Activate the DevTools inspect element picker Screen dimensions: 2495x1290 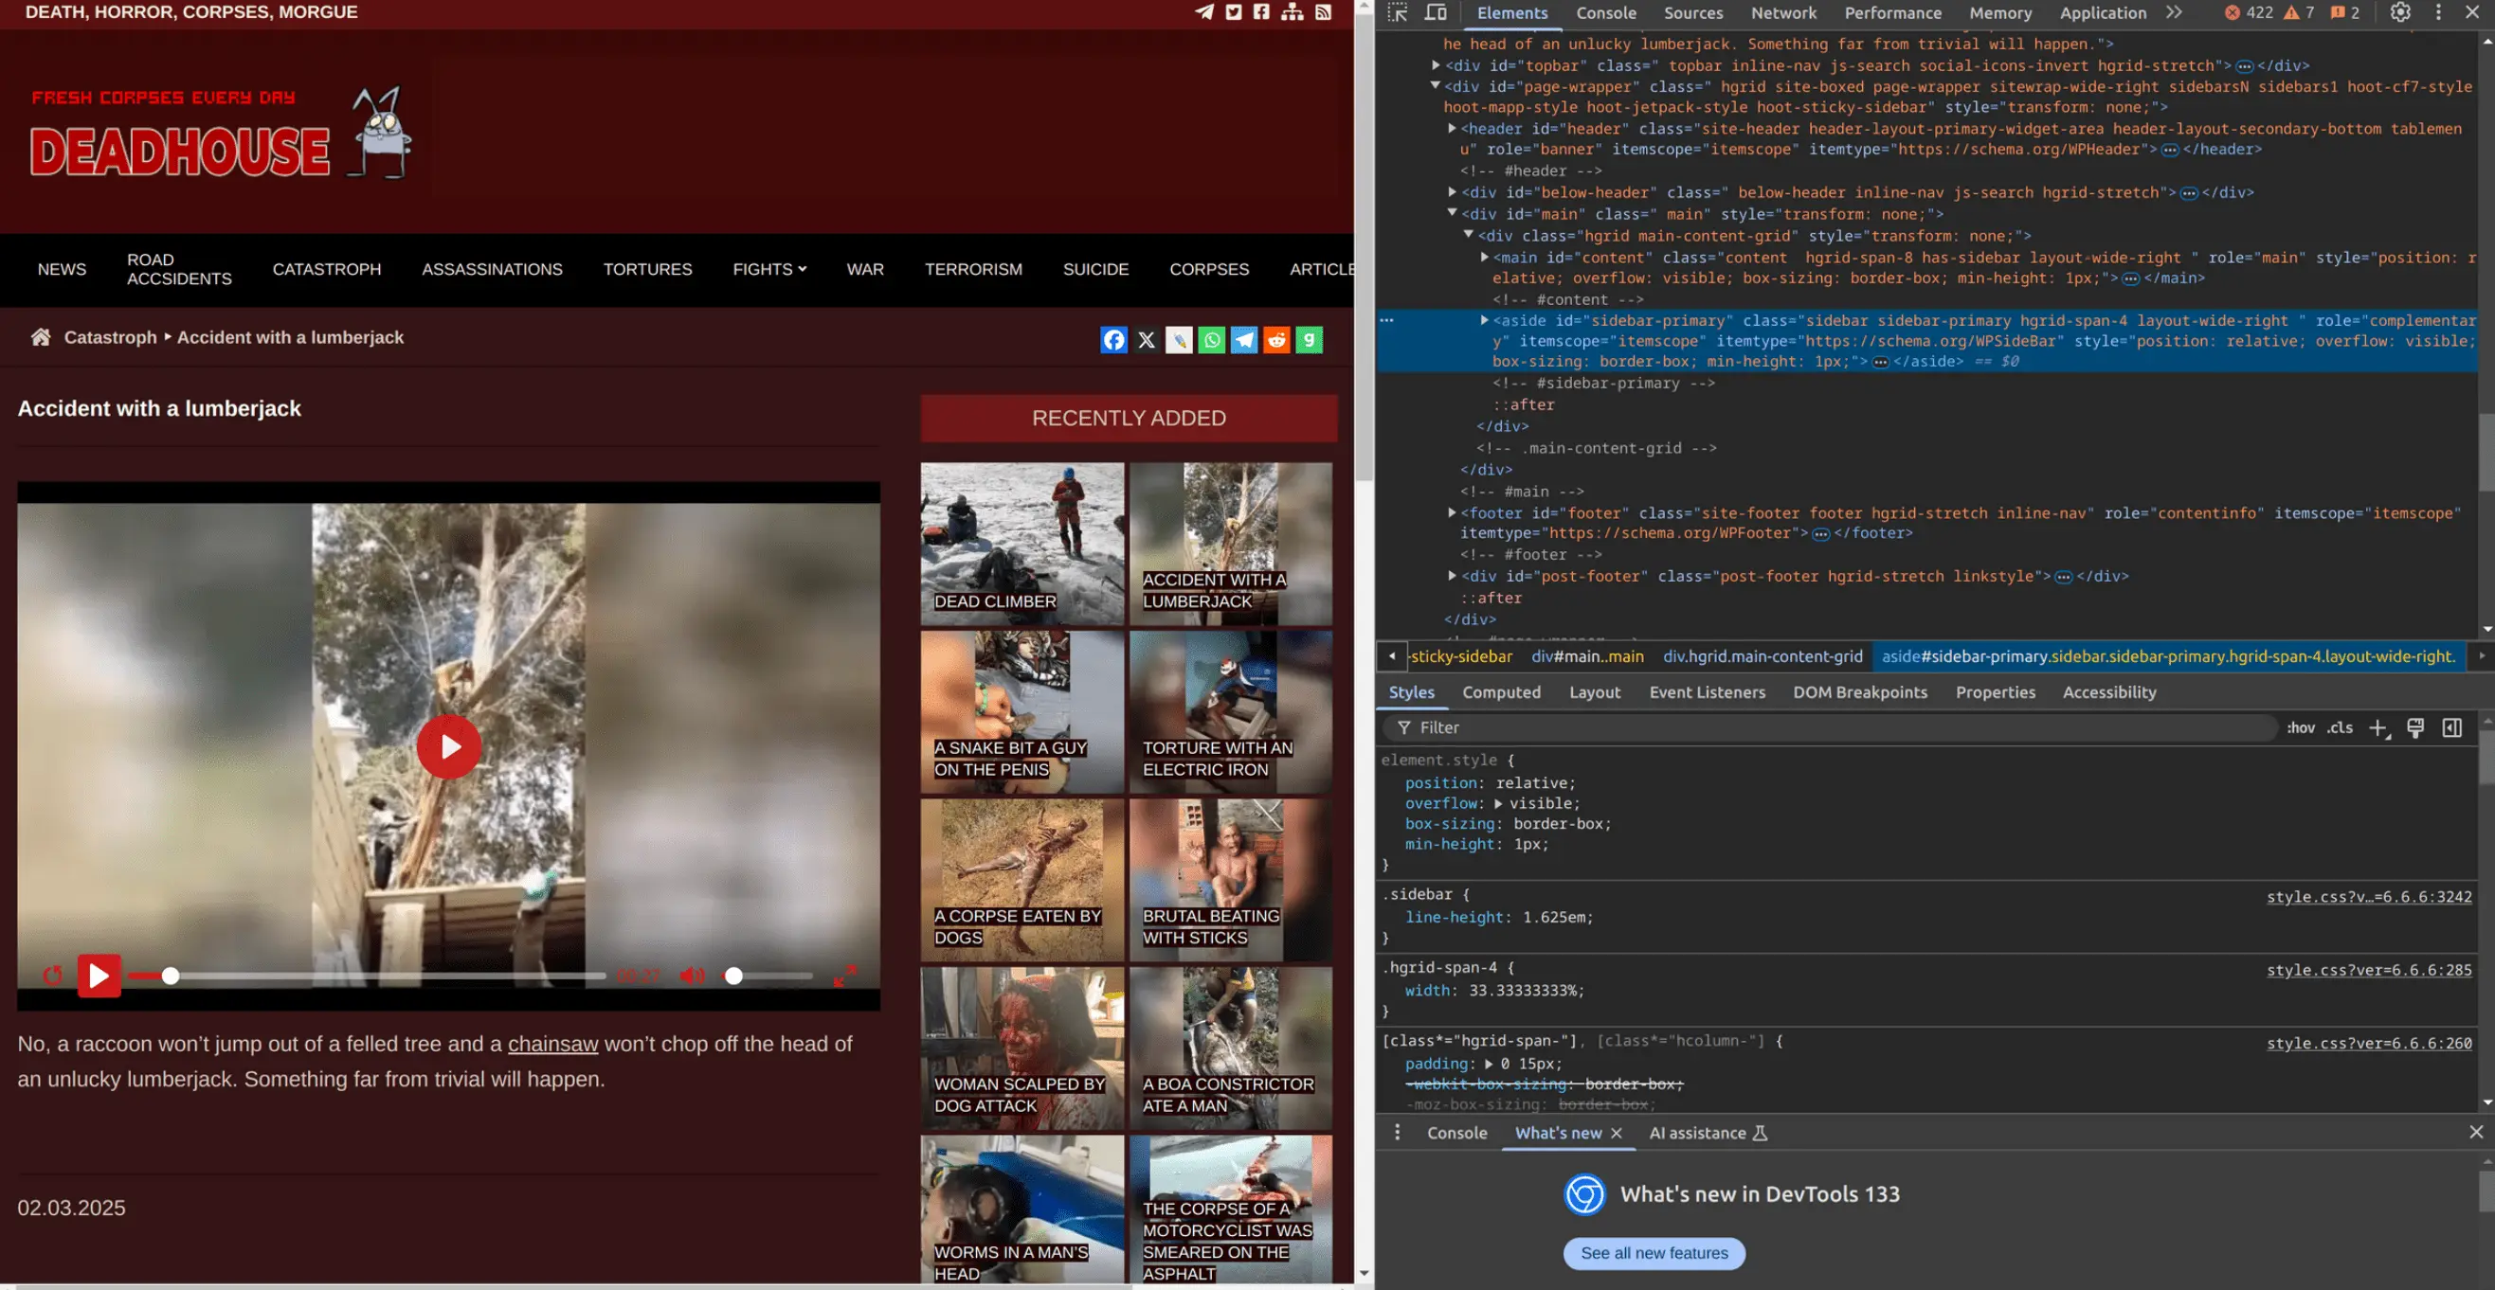tap(1397, 12)
